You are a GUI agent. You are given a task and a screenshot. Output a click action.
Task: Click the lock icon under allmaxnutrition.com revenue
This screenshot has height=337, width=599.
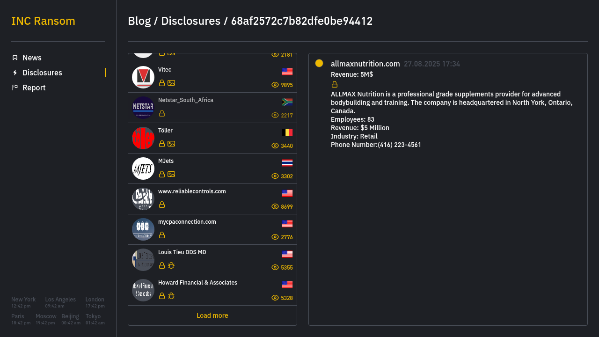pos(335,84)
